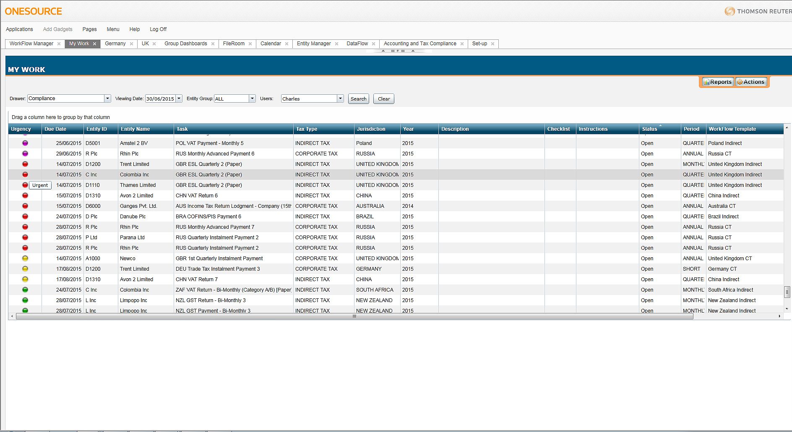Close the Accounting and Tax Compliance tab
The width and height of the screenshot is (792, 432).
462,44
